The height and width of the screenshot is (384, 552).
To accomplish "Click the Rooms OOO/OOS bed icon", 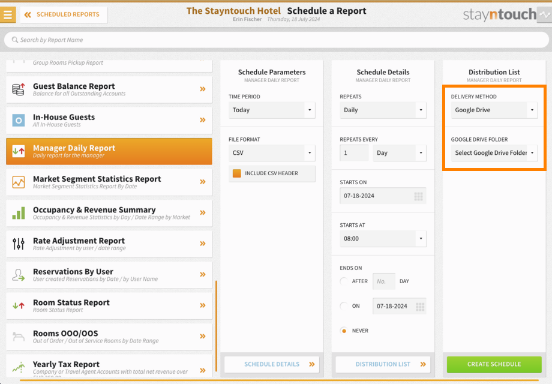I will (19, 337).
